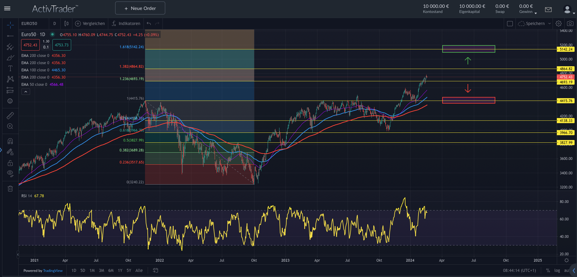Switch chart range to the 1Y tab

tap(120, 270)
